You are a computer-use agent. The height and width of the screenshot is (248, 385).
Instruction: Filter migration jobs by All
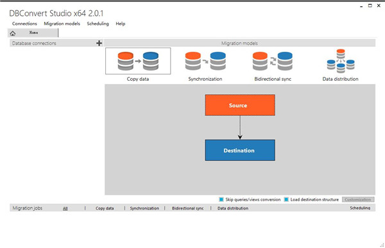(x=65, y=208)
